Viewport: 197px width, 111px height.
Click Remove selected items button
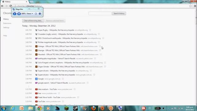point(55,21)
